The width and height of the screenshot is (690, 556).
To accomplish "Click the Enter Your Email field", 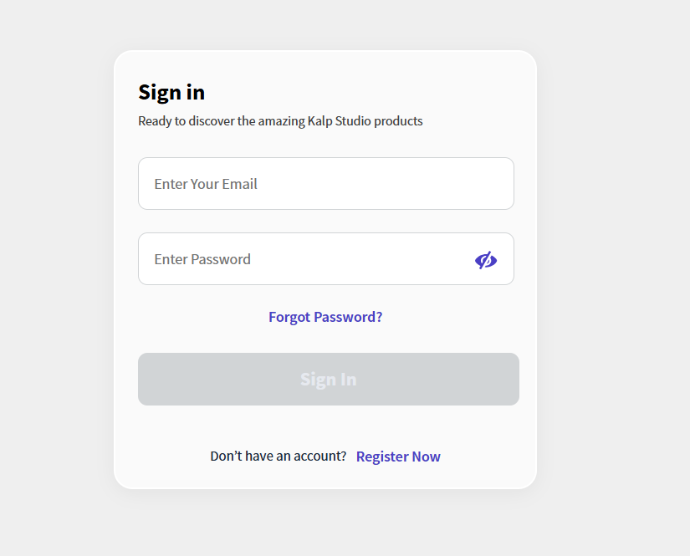I will [x=325, y=184].
